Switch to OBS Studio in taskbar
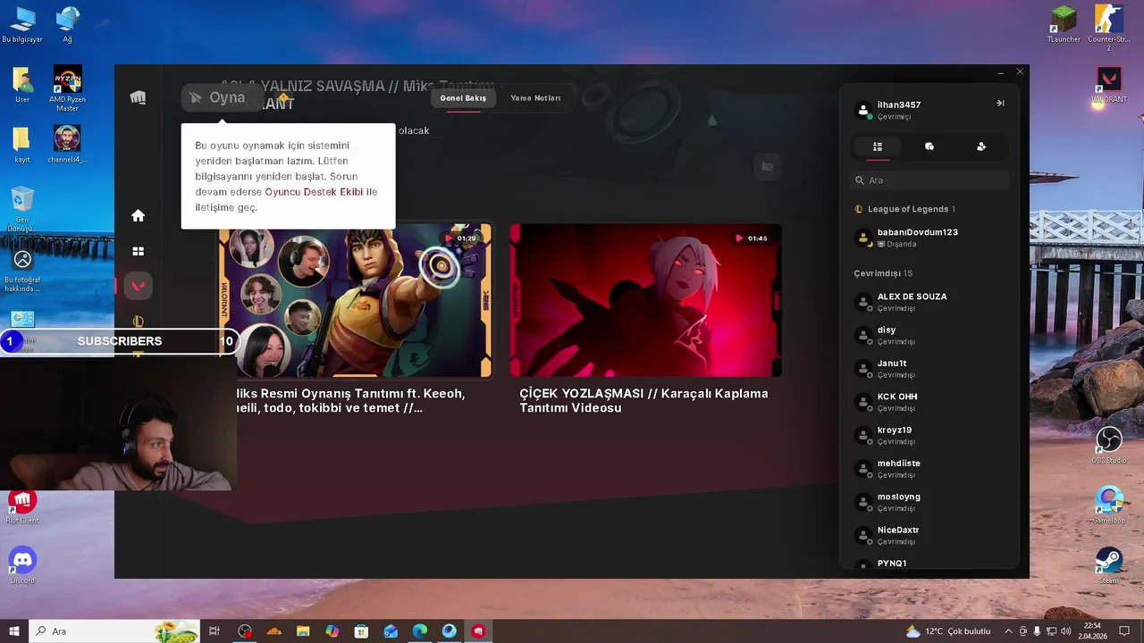 point(245,631)
